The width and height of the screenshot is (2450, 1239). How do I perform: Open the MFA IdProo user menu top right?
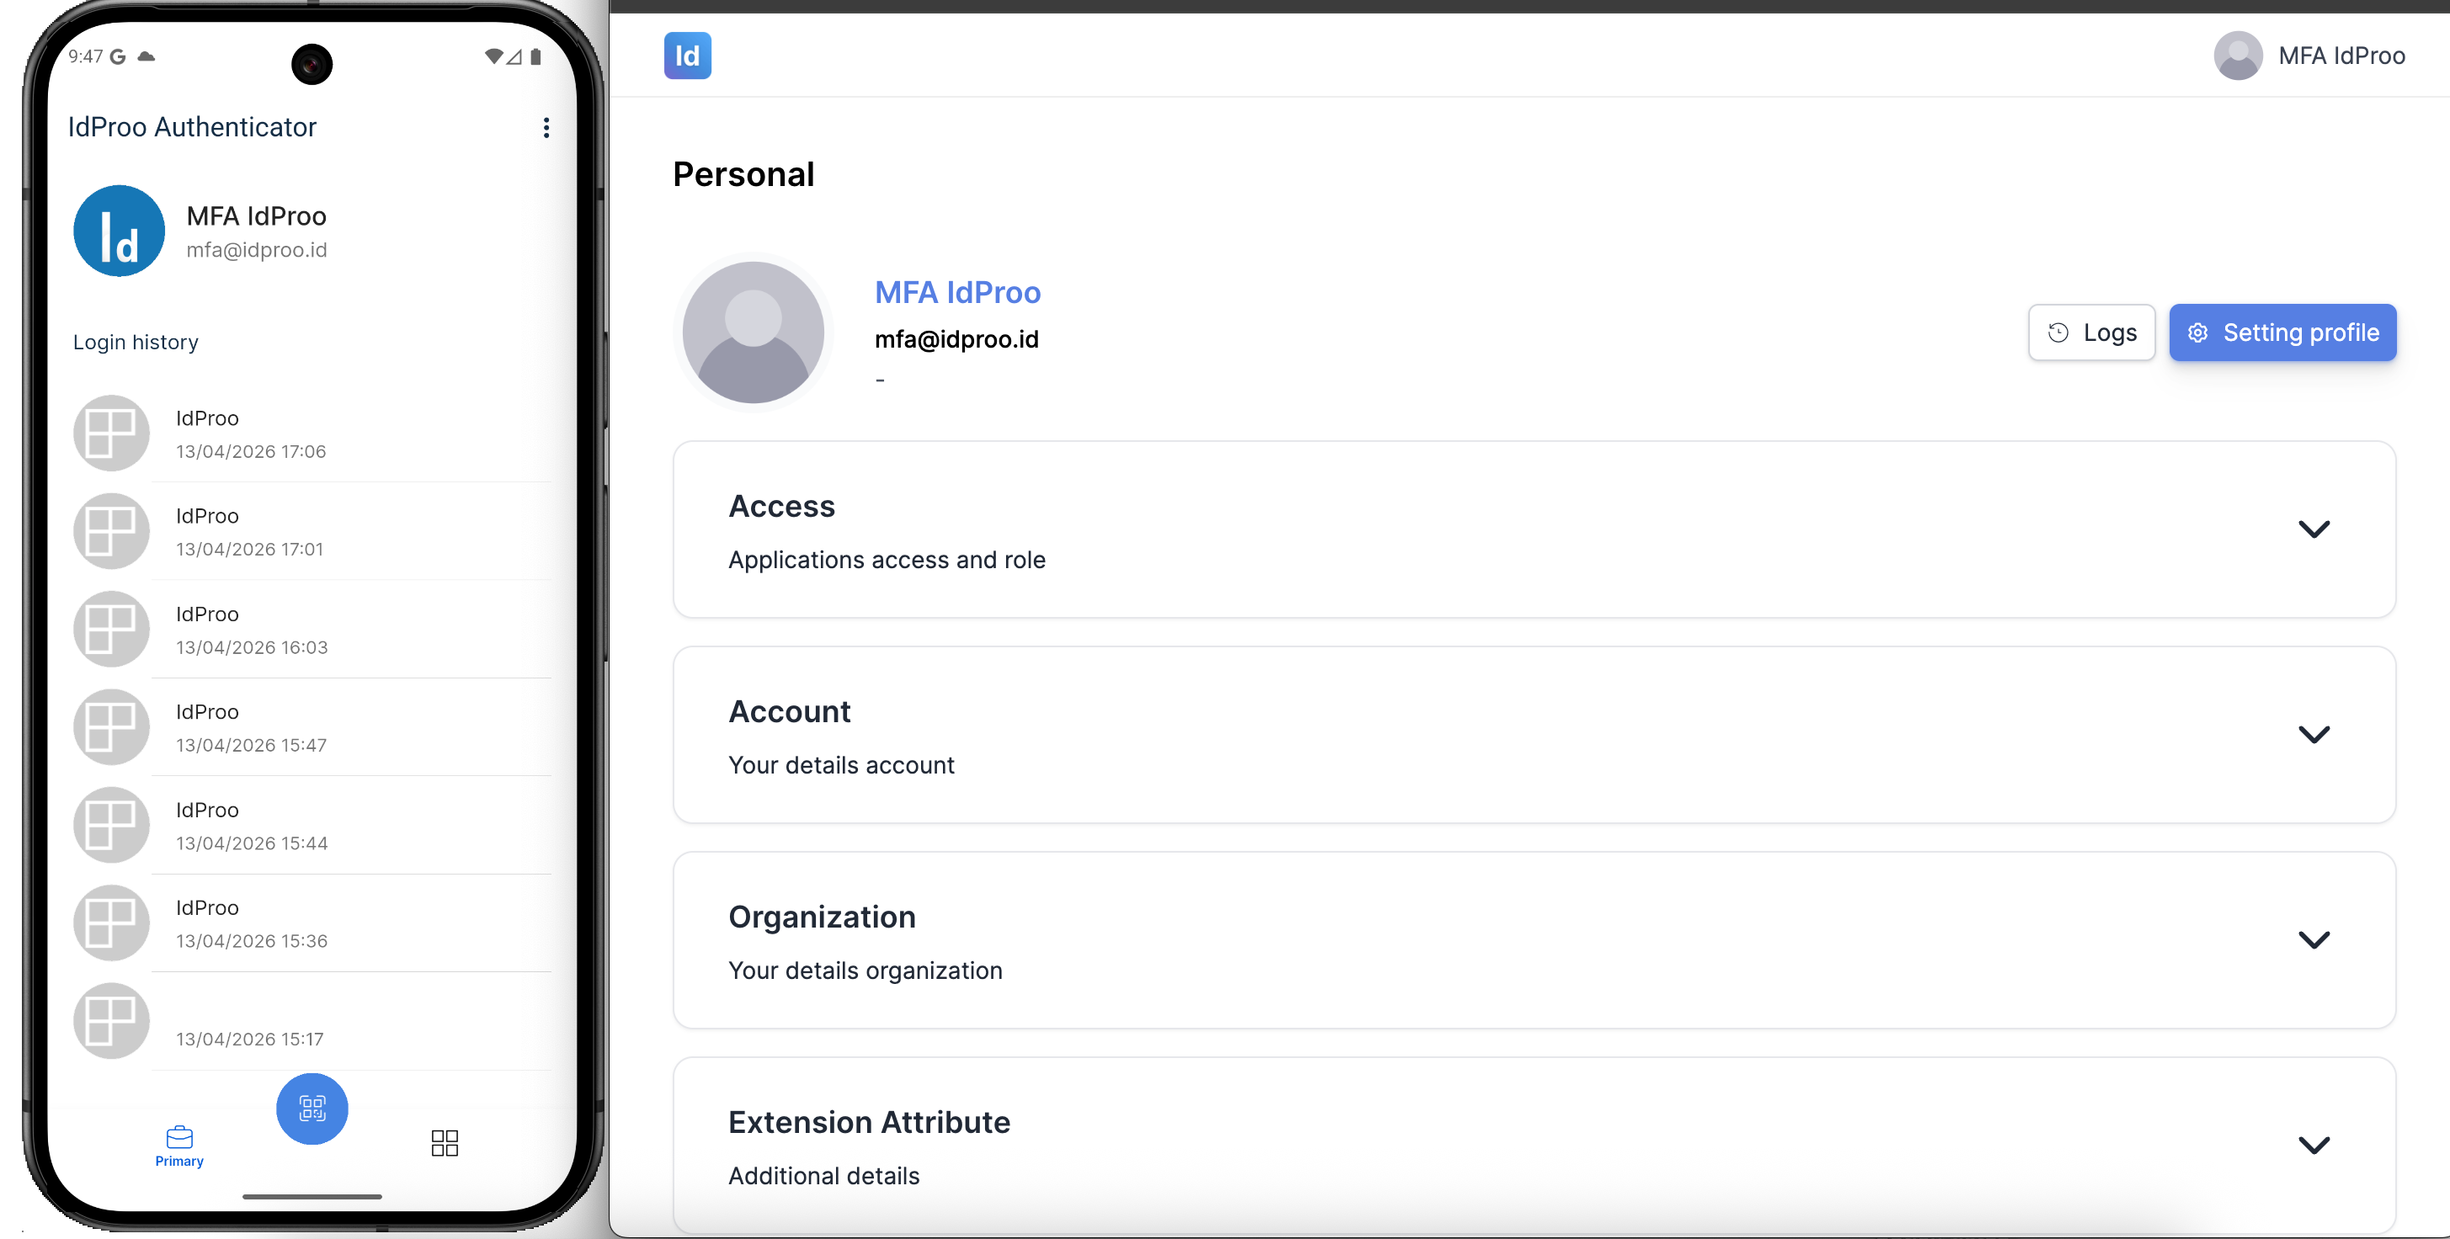(2309, 56)
